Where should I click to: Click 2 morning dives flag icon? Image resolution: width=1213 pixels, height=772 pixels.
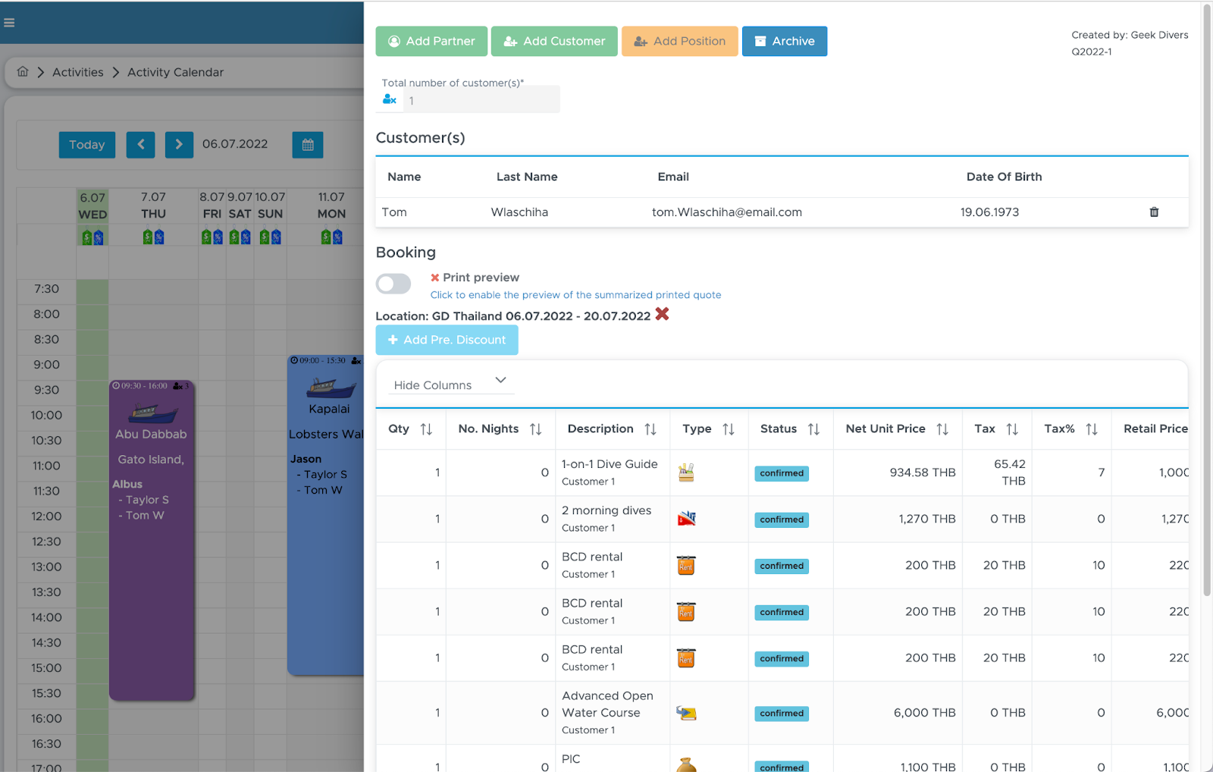tap(686, 519)
